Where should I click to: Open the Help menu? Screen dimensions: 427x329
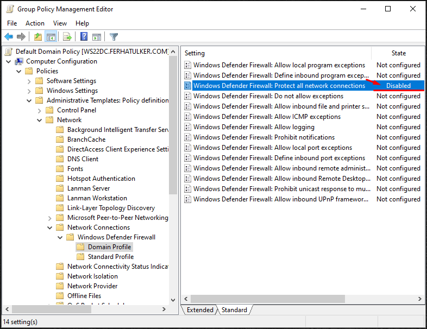point(82,23)
